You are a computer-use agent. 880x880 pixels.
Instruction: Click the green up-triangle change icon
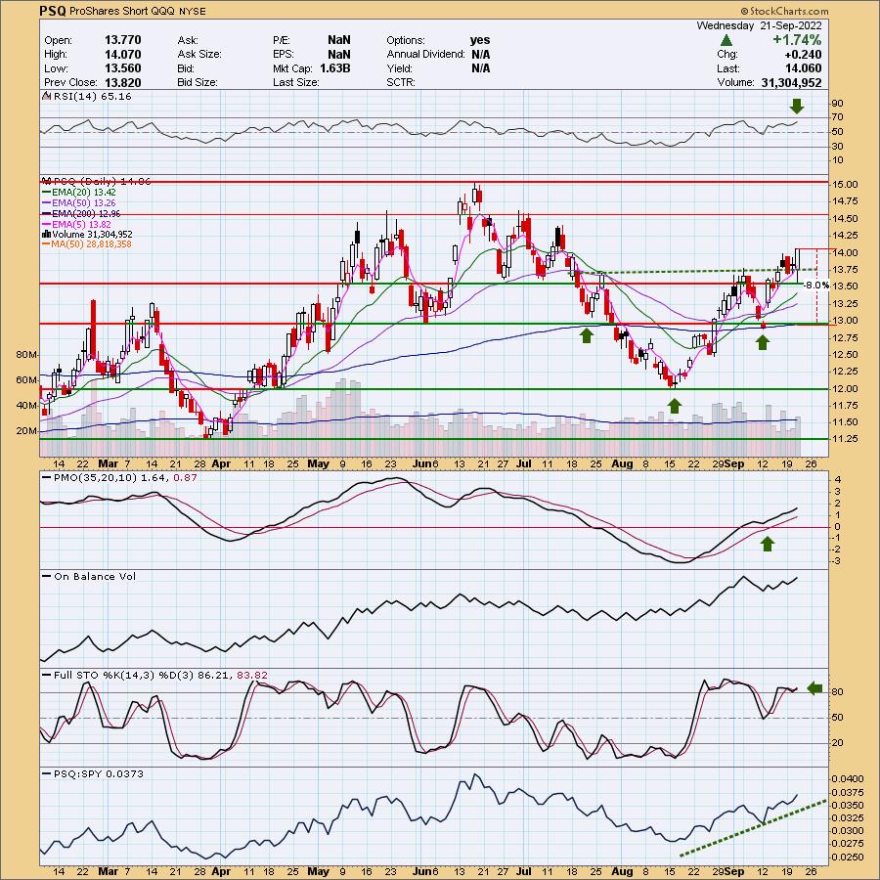click(x=726, y=40)
